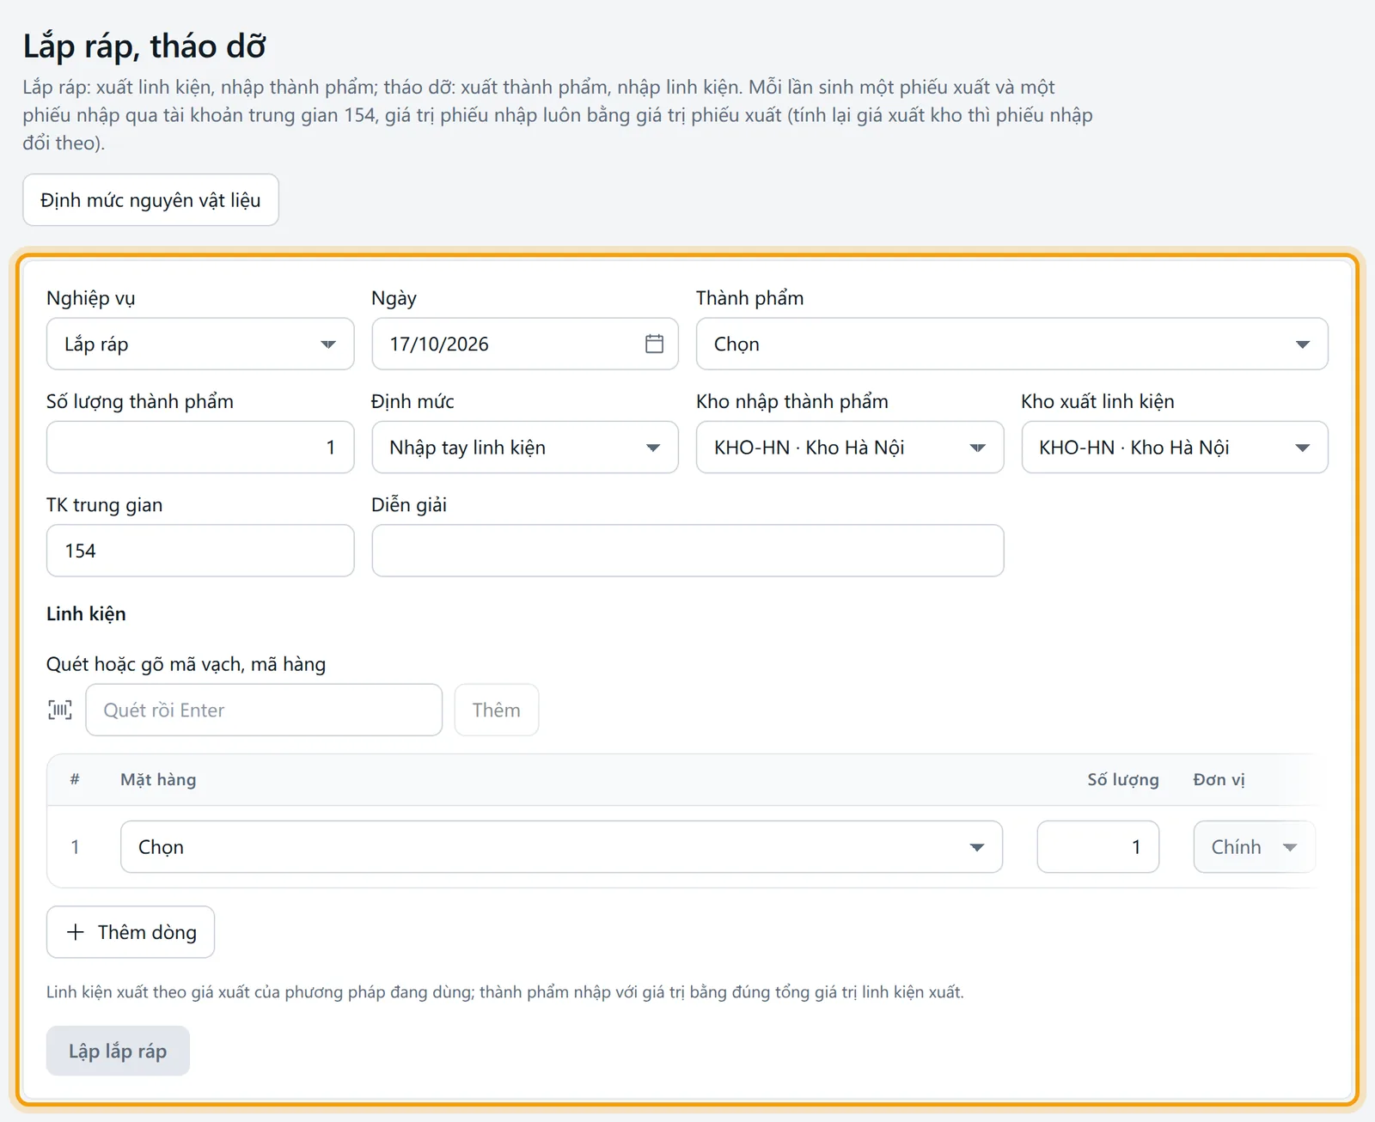Screen dimensions: 1375x1122
Task: Click the Diễn giải text field
Action: point(687,551)
